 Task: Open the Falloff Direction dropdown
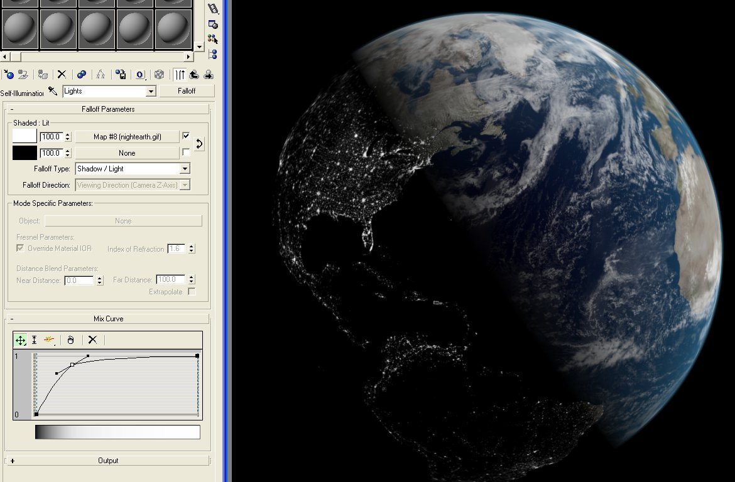pyautogui.click(x=185, y=185)
